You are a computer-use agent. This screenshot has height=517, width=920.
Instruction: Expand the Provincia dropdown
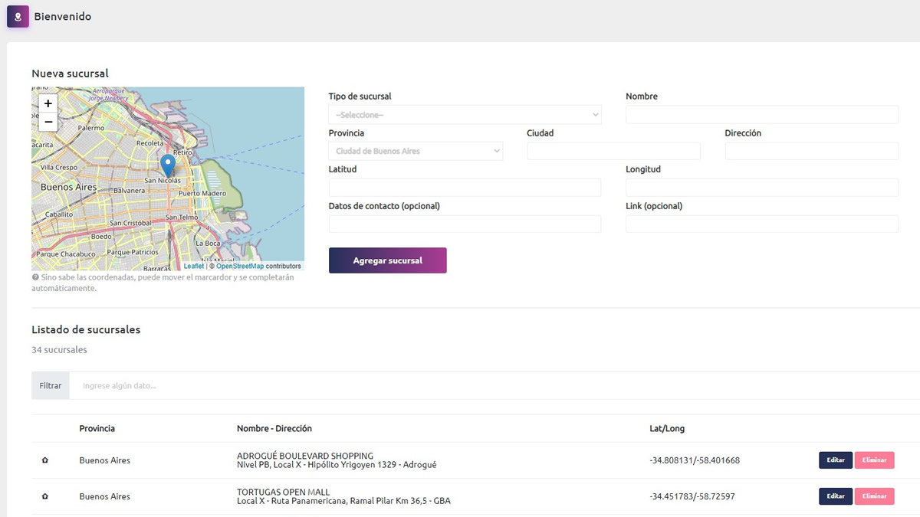pyautogui.click(x=416, y=151)
